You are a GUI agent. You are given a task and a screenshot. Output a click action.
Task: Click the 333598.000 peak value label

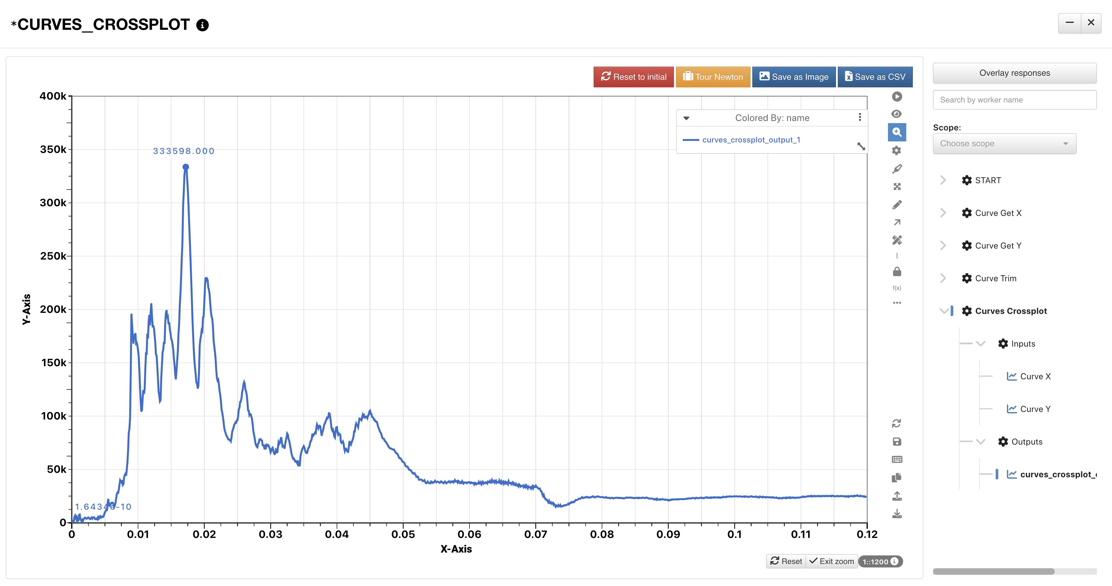pos(184,151)
